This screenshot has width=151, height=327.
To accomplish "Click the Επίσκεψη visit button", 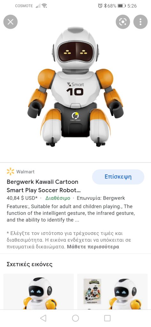I will coord(118,177).
